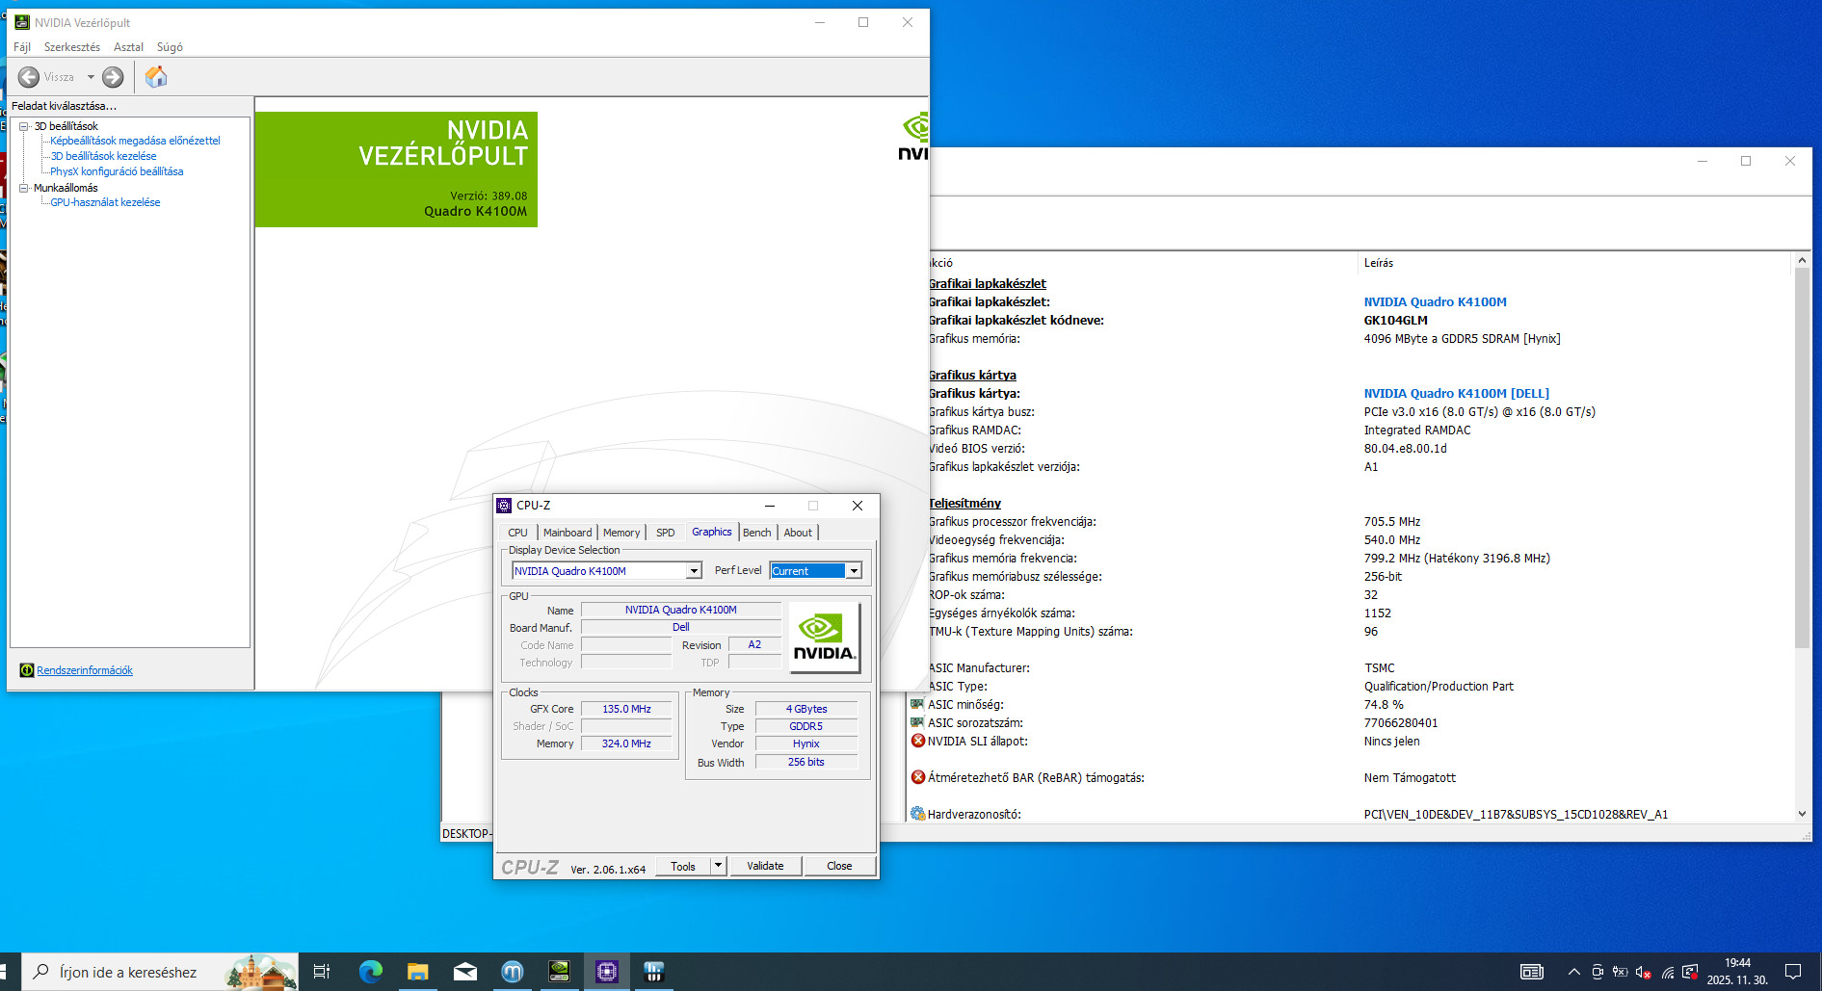Click the Meet Now camera tray icon
1822x991 pixels.
(1598, 972)
